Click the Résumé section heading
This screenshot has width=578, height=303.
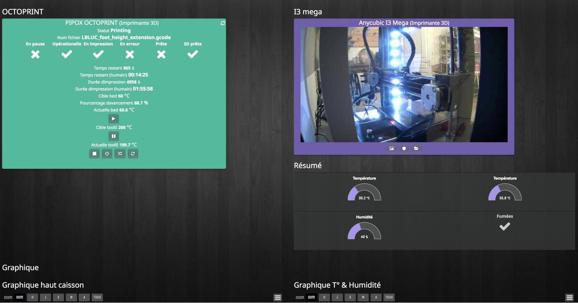click(x=308, y=165)
